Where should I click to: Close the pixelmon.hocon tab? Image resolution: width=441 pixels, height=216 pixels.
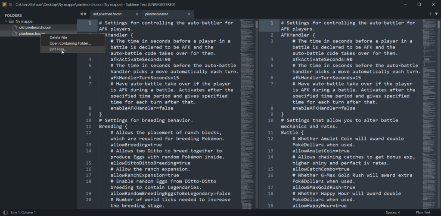click(189, 14)
